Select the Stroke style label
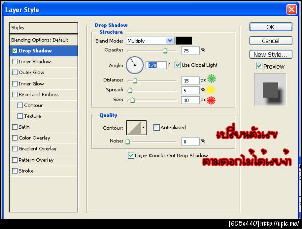The height and width of the screenshot is (229, 302). (26, 171)
